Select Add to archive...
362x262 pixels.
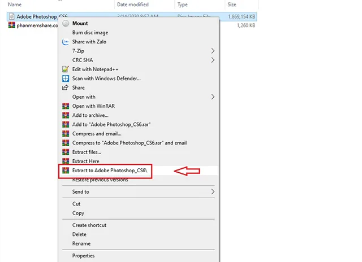point(90,115)
